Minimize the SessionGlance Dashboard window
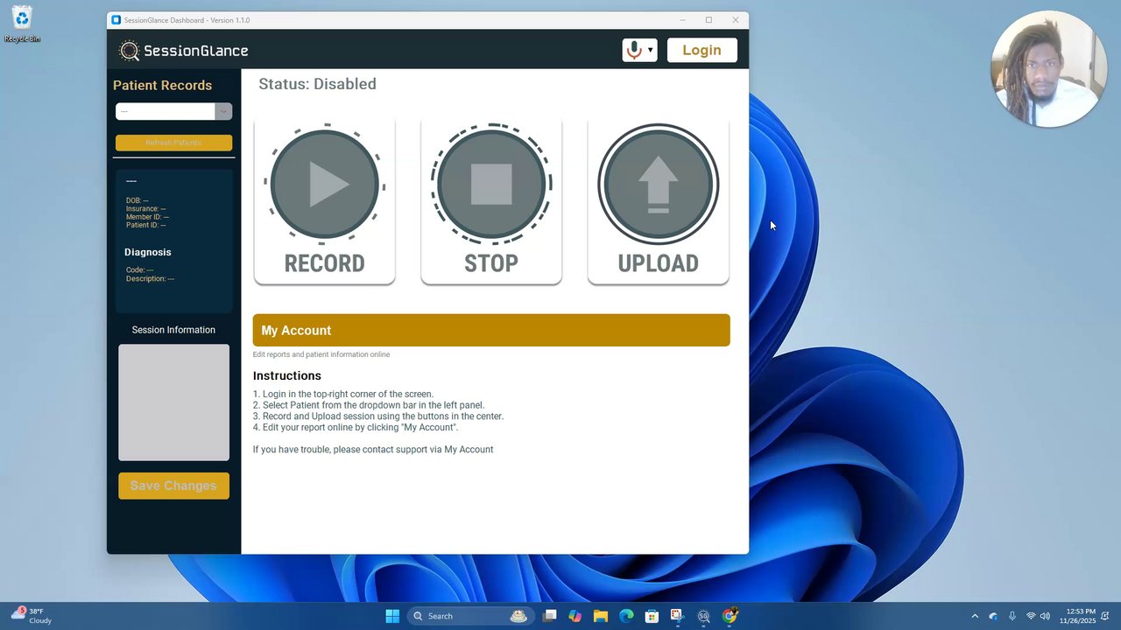Image resolution: width=1121 pixels, height=630 pixels. pos(683,20)
